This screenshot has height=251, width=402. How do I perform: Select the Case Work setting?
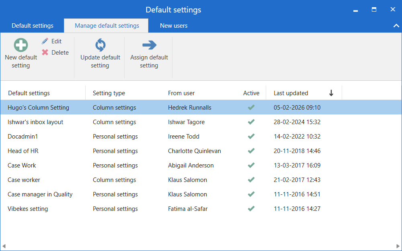point(22,165)
